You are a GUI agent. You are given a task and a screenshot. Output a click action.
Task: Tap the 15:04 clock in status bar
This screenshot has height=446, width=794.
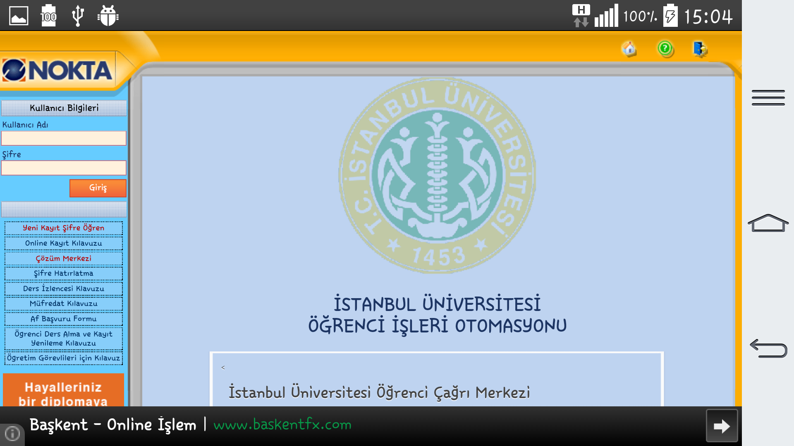708,17
